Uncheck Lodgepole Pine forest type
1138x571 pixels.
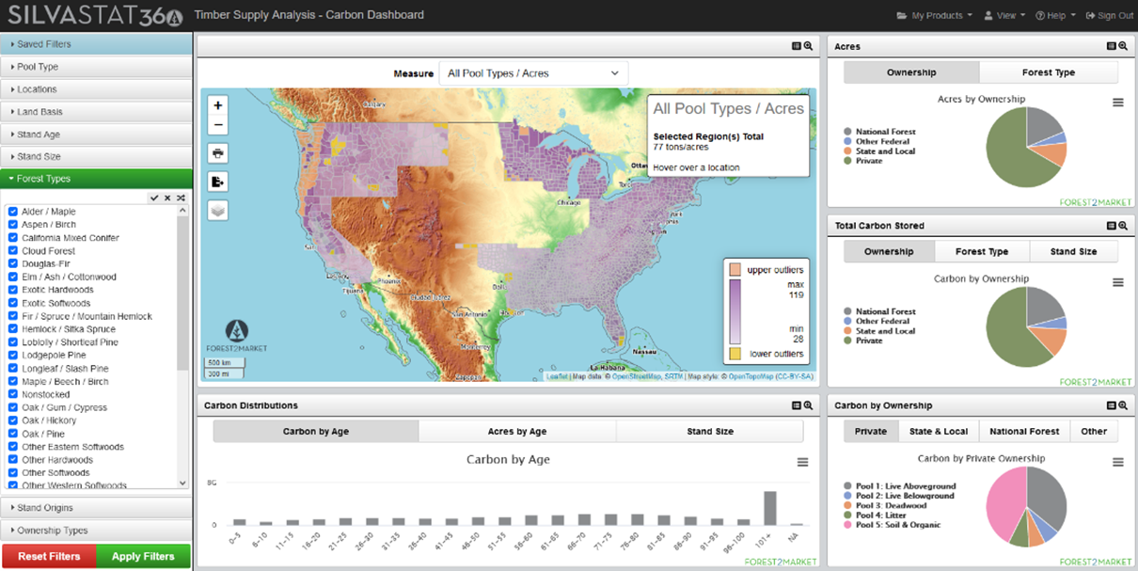pyautogui.click(x=13, y=356)
